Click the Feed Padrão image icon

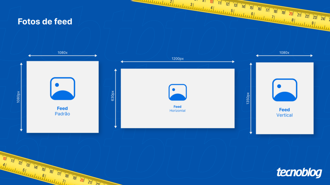point(63,88)
